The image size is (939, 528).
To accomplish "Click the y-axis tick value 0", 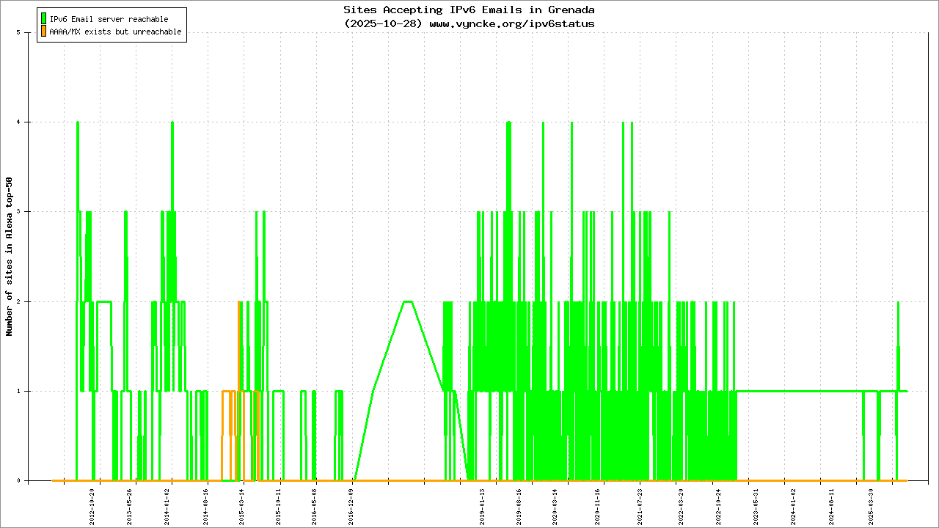I will 27,481.
